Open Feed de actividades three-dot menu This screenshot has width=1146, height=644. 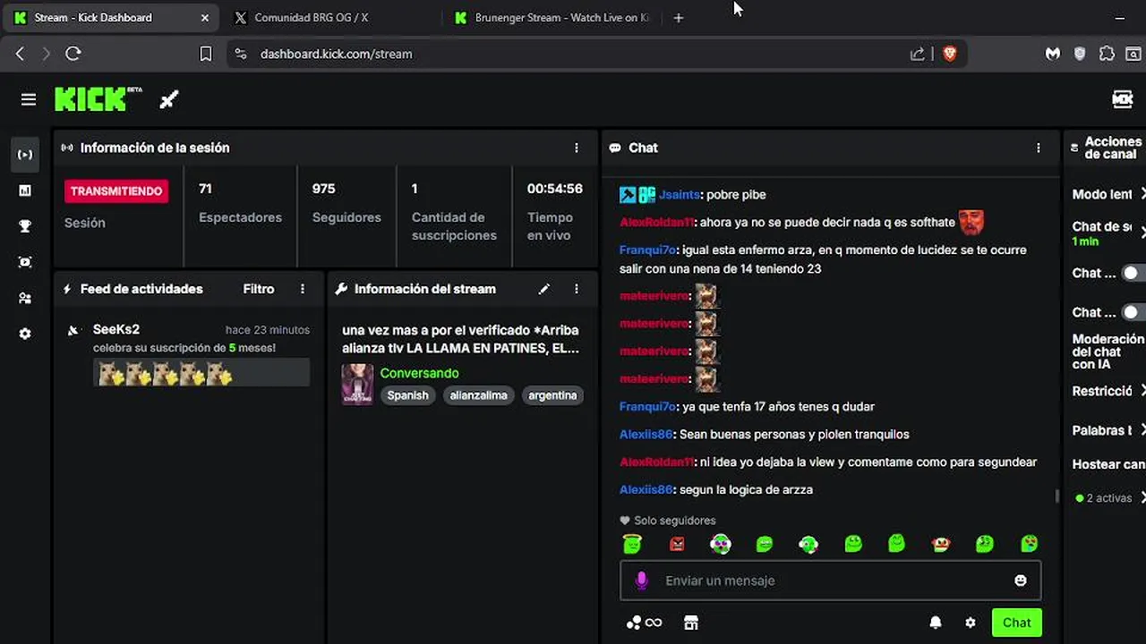pos(303,289)
